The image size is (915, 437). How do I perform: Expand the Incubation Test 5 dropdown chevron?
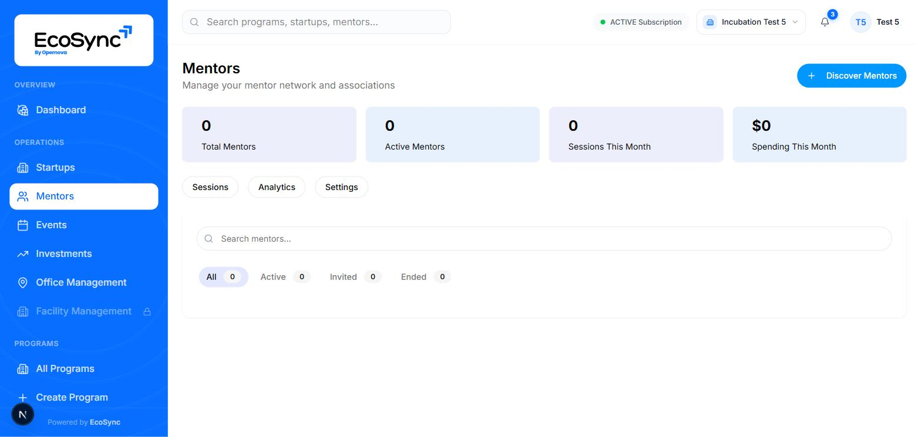[x=795, y=22]
